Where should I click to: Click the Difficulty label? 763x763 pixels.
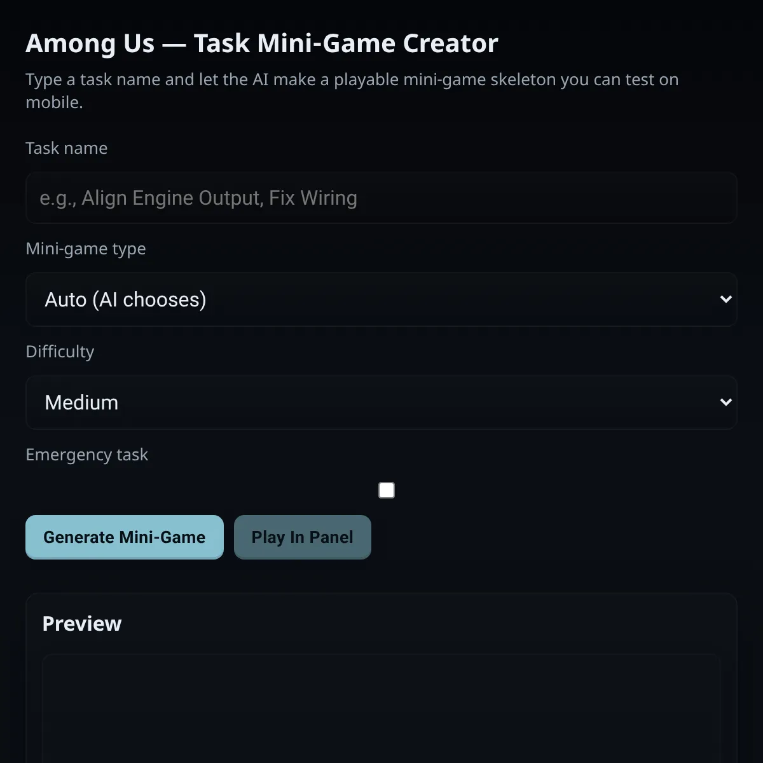coord(60,352)
